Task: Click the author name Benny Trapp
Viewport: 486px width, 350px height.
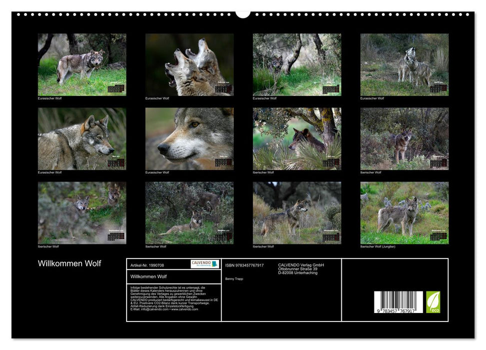Action: 235,278
